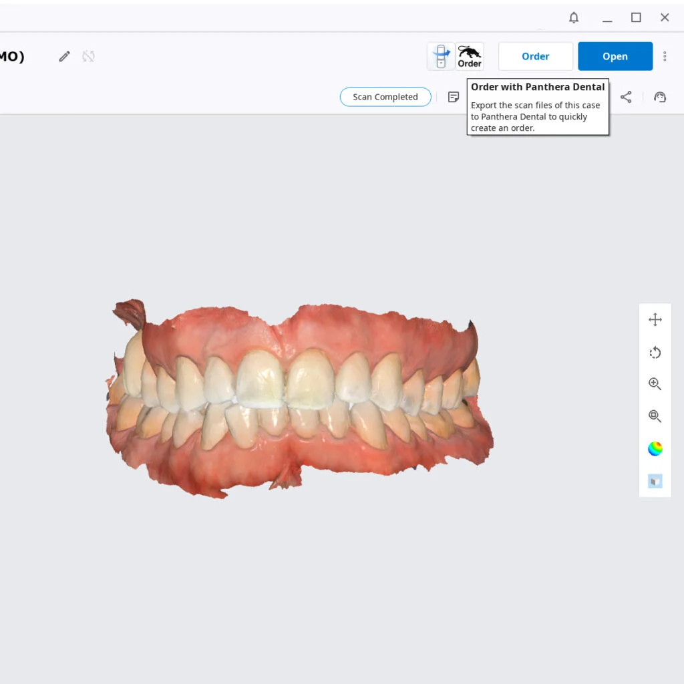The image size is (684, 684).
Task: Click the white Order button
Action: (535, 56)
